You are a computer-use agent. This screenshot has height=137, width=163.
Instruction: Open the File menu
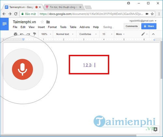(15, 27)
